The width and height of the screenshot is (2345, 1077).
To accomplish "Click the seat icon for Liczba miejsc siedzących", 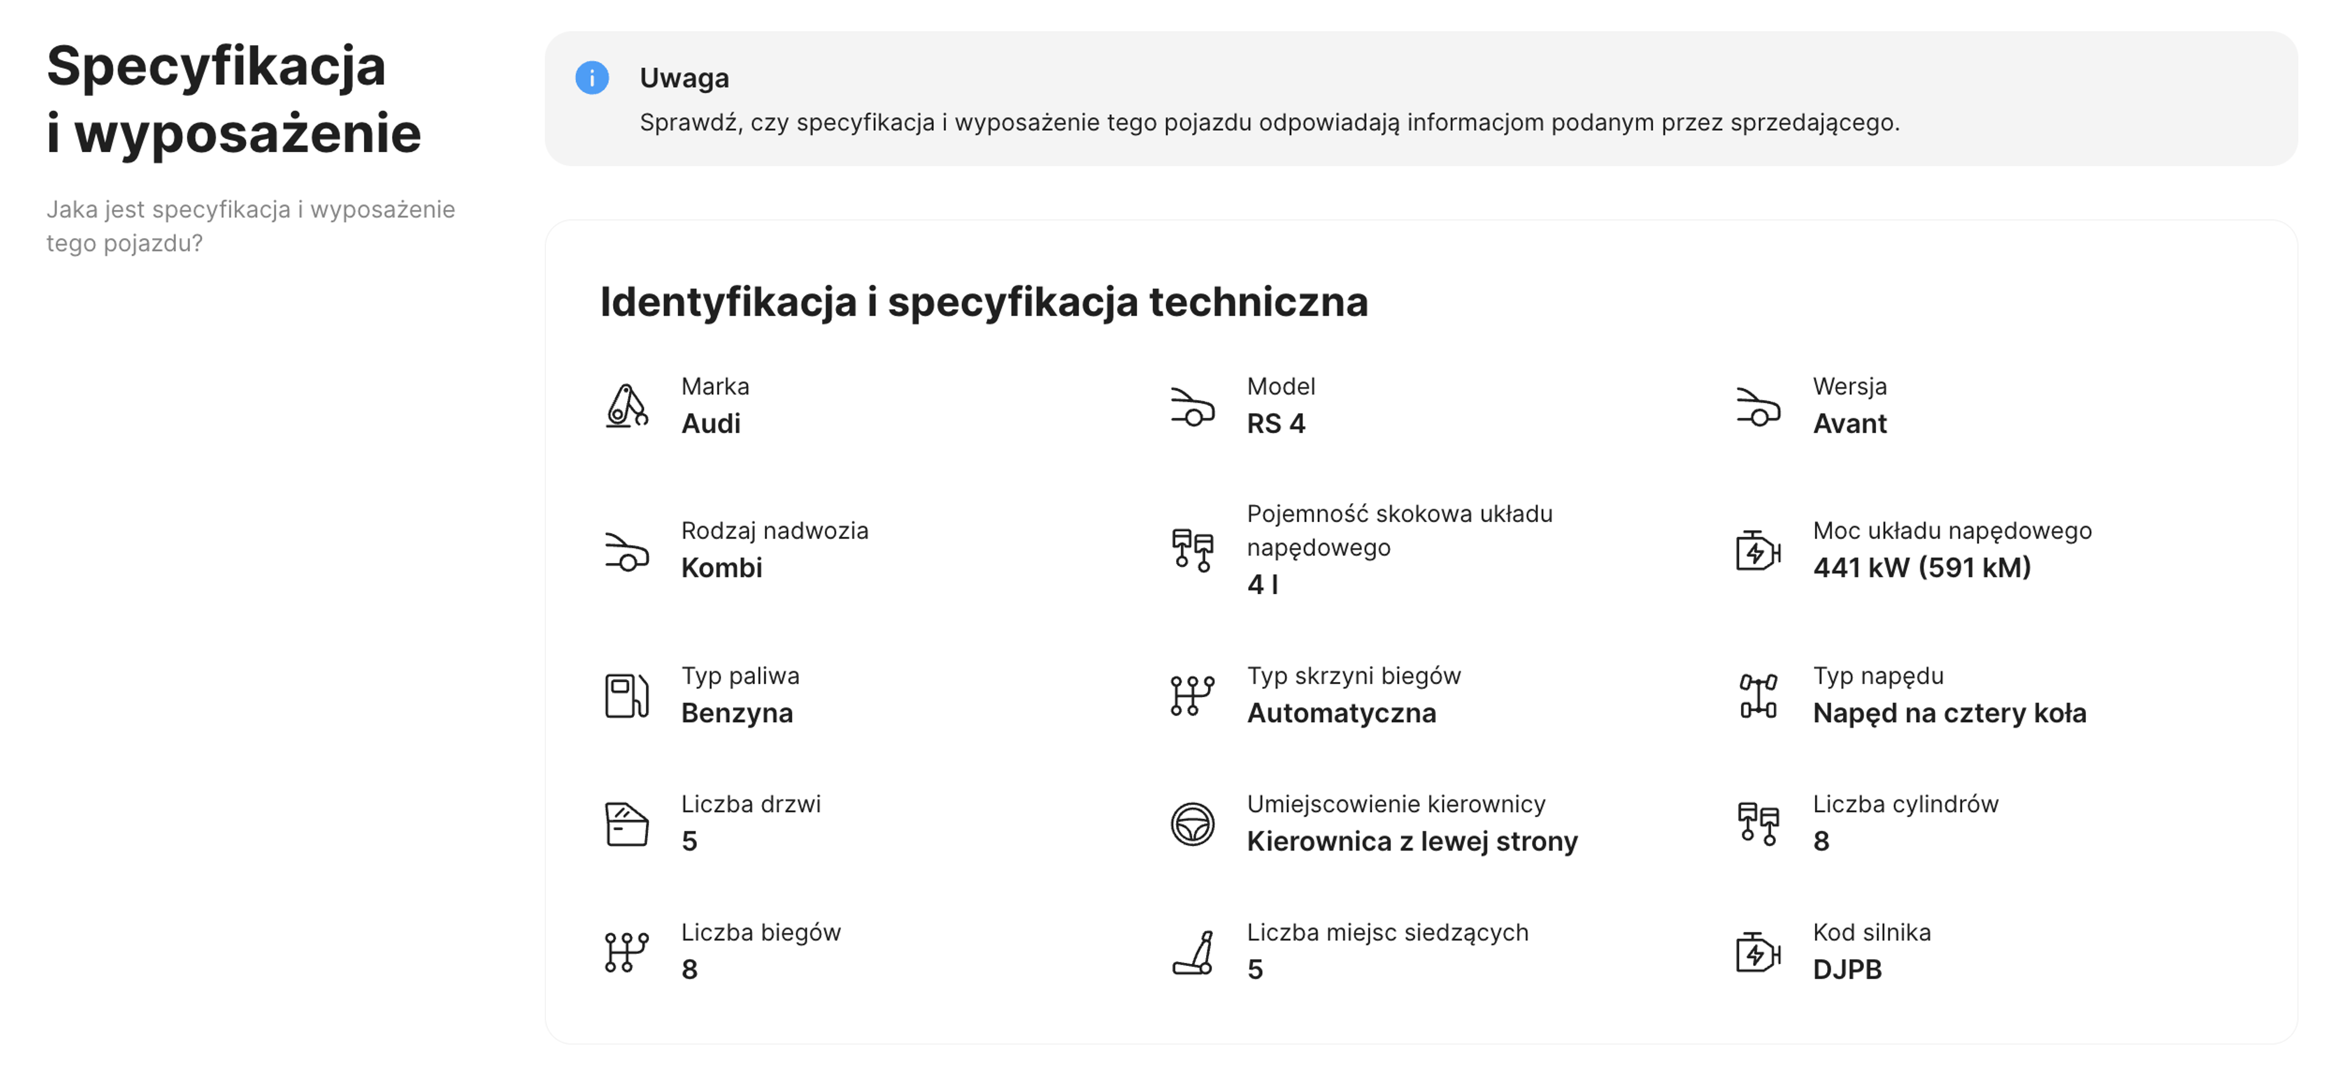I will (x=1193, y=952).
